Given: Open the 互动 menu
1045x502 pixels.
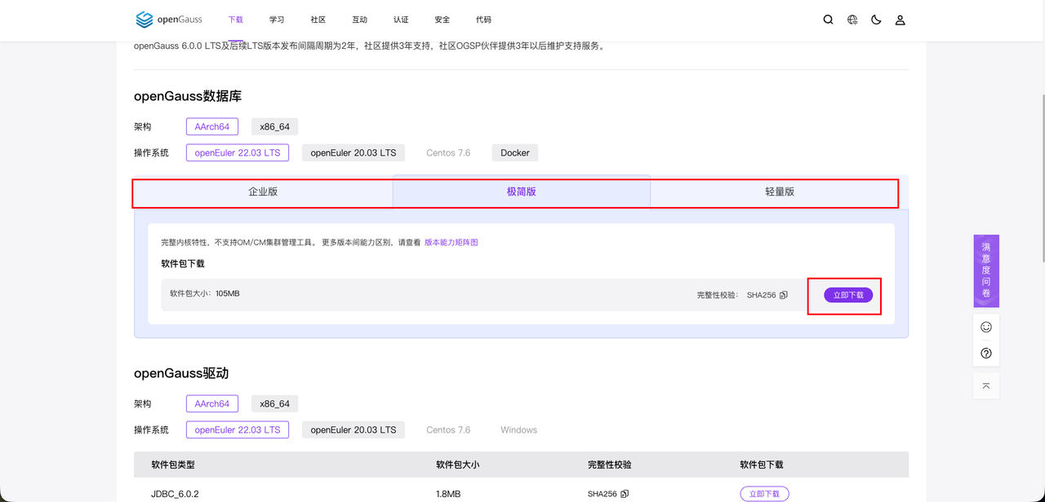Looking at the screenshot, I should 360,20.
